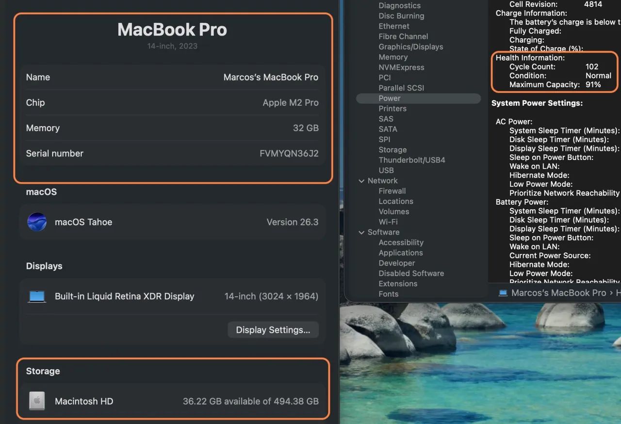Screen dimensions: 621x424
Task: Select USB in the hardware list
Action: click(386, 170)
